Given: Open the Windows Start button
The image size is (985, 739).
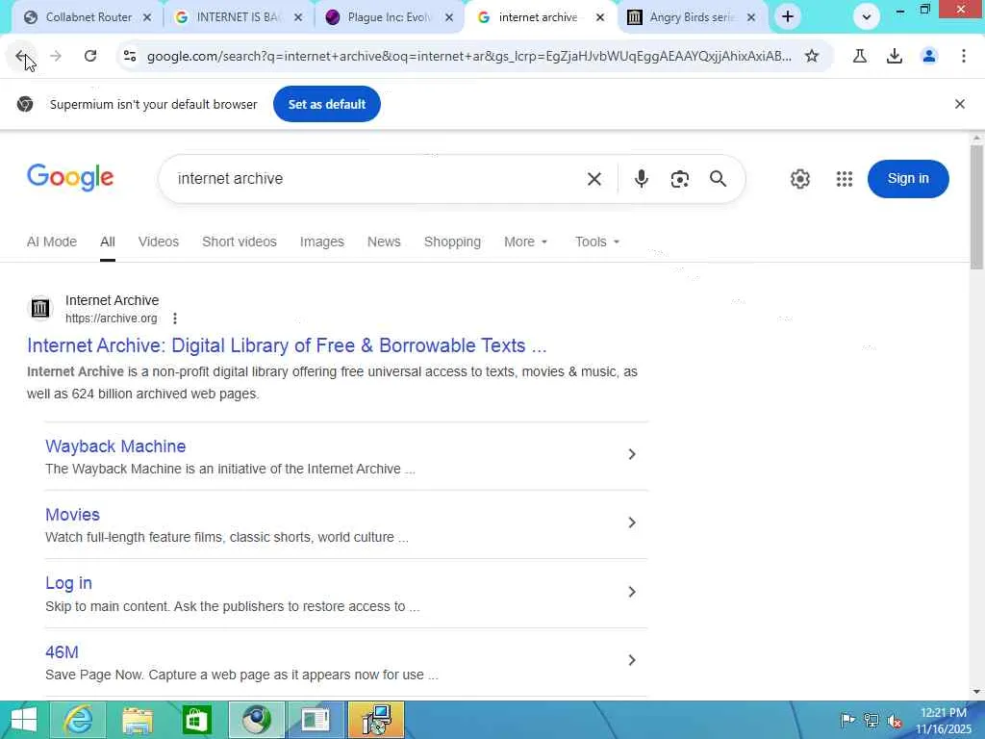Looking at the screenshot, I should coord(24,720).
